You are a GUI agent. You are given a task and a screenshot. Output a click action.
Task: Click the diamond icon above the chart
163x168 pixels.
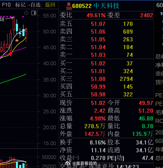click(x=26, y=13)
